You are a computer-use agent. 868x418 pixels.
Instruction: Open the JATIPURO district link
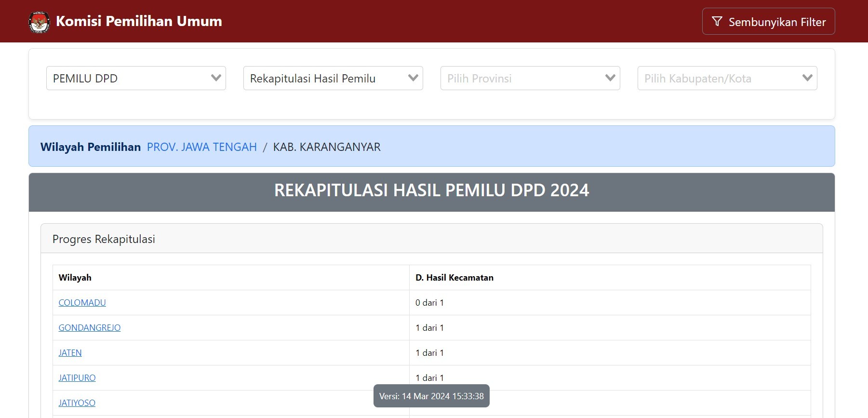pos(77,378)
